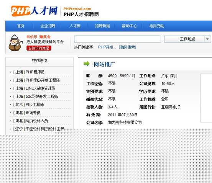
Task: Open [北京] Php工程师 job listing
Action: (28, 105)
